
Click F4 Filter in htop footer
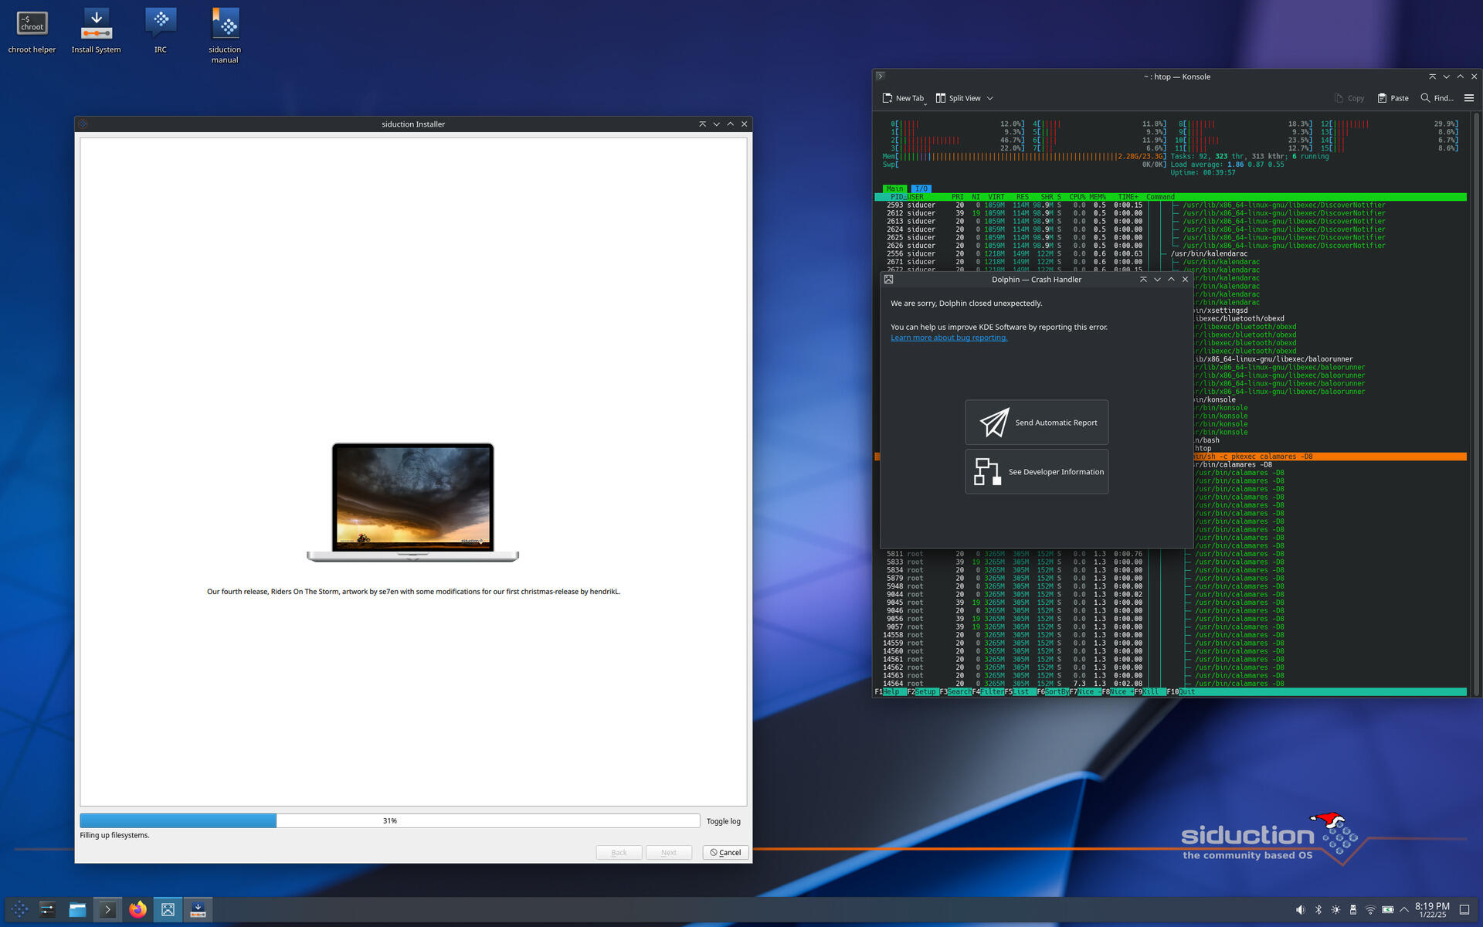click(988, 692)
